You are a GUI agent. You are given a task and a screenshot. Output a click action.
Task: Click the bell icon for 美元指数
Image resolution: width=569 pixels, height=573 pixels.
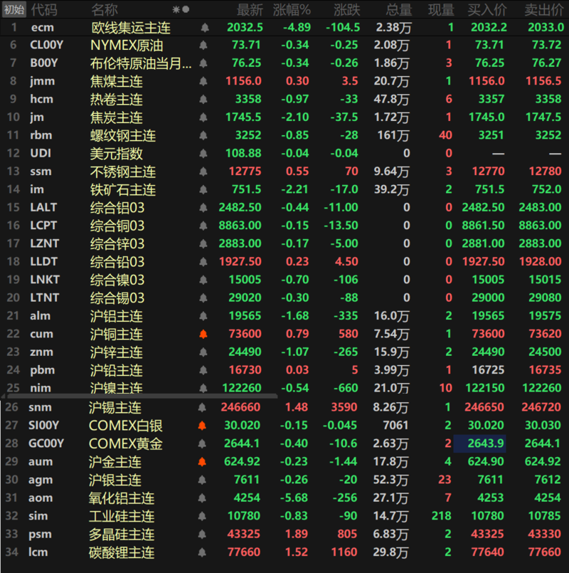[x=205, y=154]
